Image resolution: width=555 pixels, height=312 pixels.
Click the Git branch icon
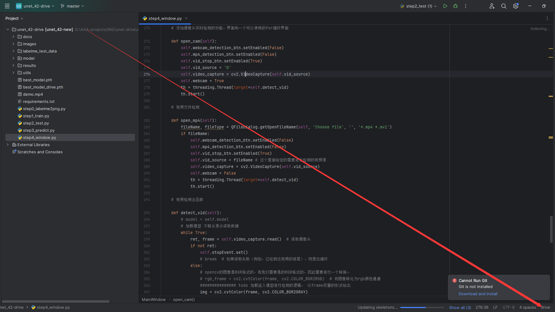[63, 6]
